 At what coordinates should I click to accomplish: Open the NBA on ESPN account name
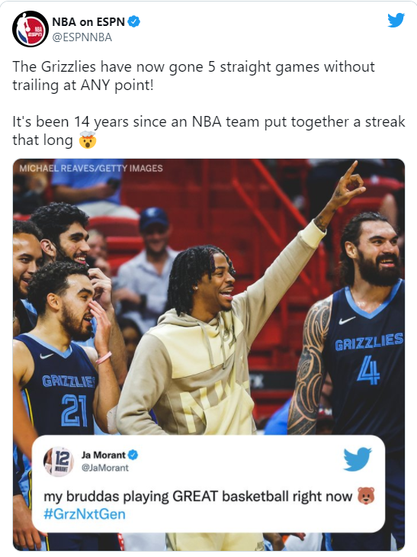click(88, 21)
